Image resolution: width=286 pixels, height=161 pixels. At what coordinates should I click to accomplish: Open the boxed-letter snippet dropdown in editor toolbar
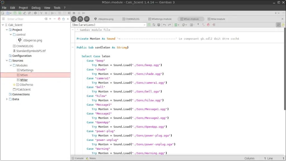click(x=192, y=25)
